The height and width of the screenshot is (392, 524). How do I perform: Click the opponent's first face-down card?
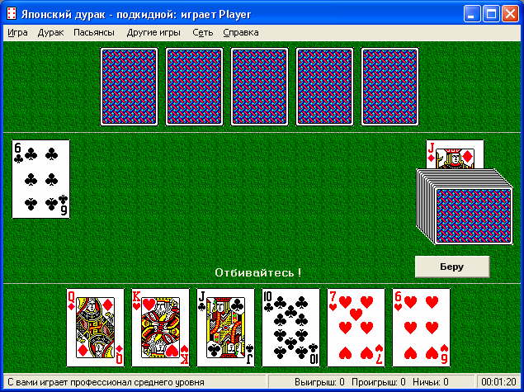129,87
